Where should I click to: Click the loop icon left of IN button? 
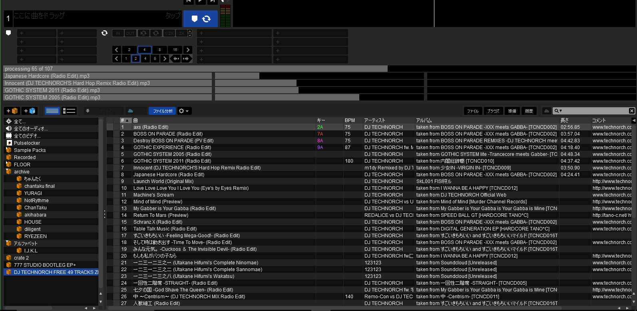coord(104,33)
